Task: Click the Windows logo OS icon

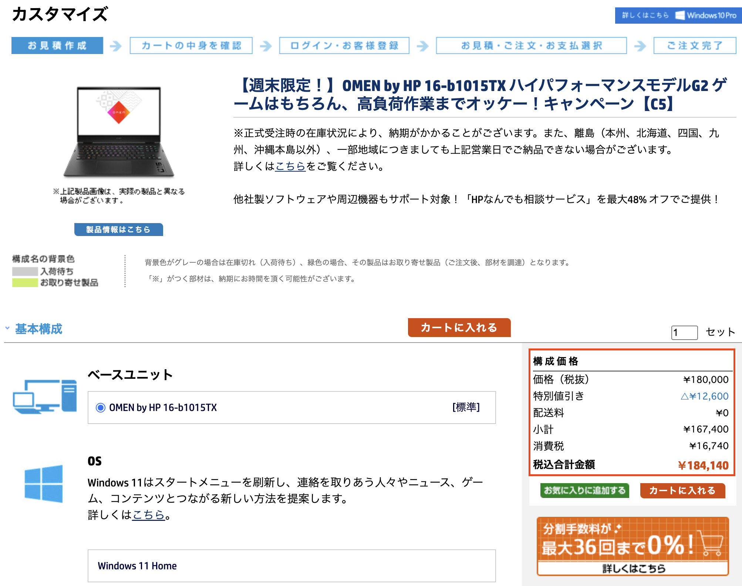Action: [44, 484]
